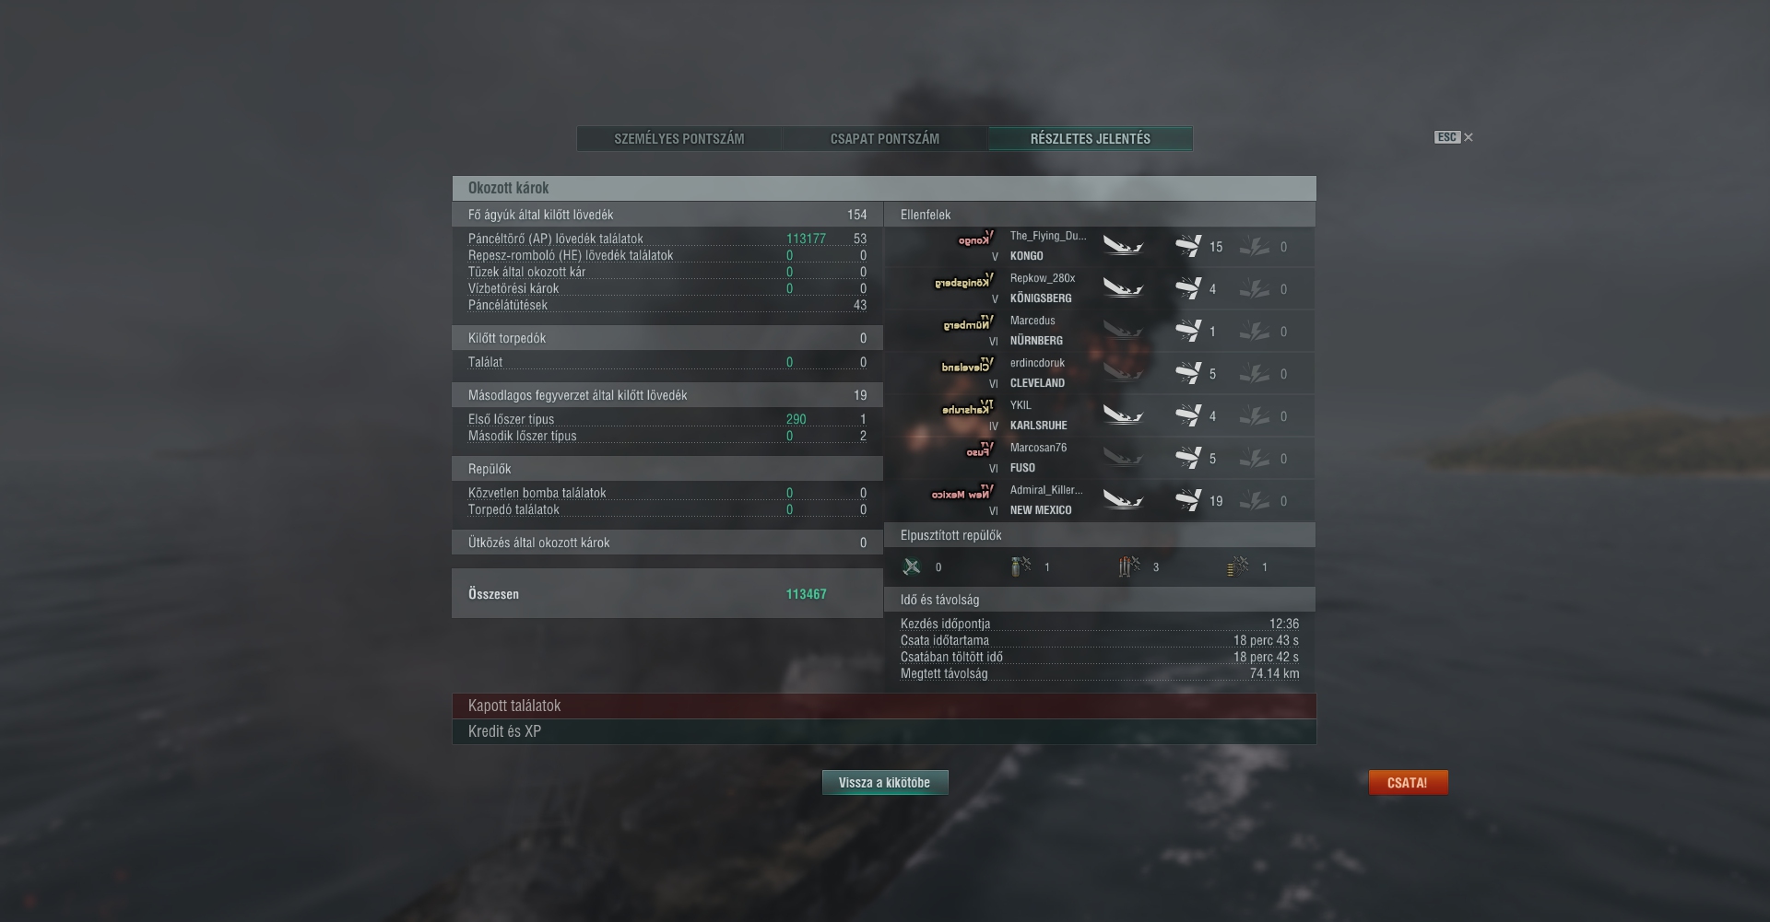Click the torpedo bomber destroyed icon
This screenshot has height=922, width=1770.
pos(1129,566)
